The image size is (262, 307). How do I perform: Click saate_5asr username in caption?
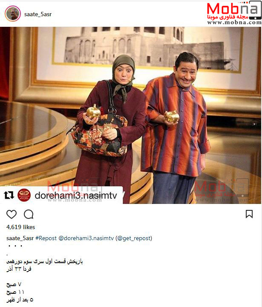point(20,238)
